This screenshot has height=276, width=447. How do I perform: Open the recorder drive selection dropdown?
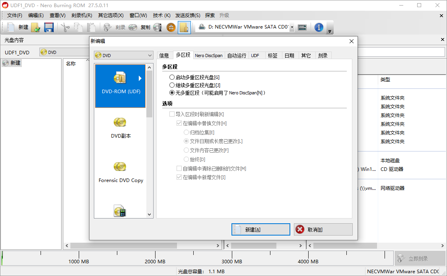pyautogui.click(x=292, y=27)
